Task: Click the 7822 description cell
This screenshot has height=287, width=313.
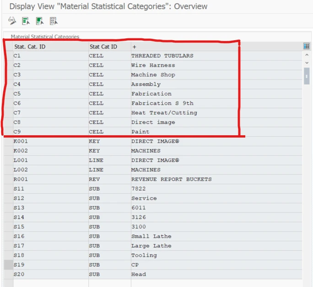Action: [x=216, y=189]
